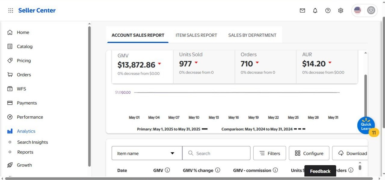Image resolution: width=385 pixels, height=180 pixels.
Task: Open Search Insights in sidebar
Action: point(32,142)
